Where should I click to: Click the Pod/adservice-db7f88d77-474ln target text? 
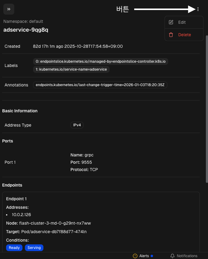point(53,232)
